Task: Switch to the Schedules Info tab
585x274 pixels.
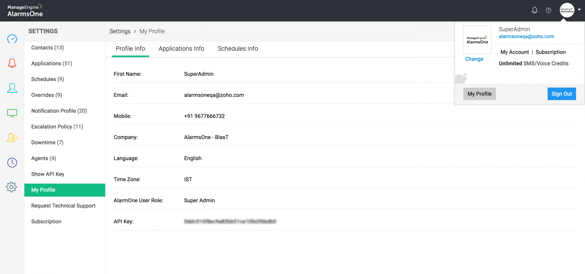Action: tap(238, 49)
